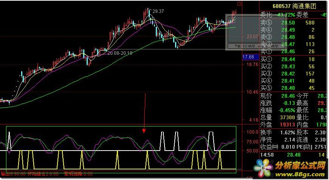The image size is (329, 180).
Task: Click the 最高 label
Action: (x=303, y=103)
